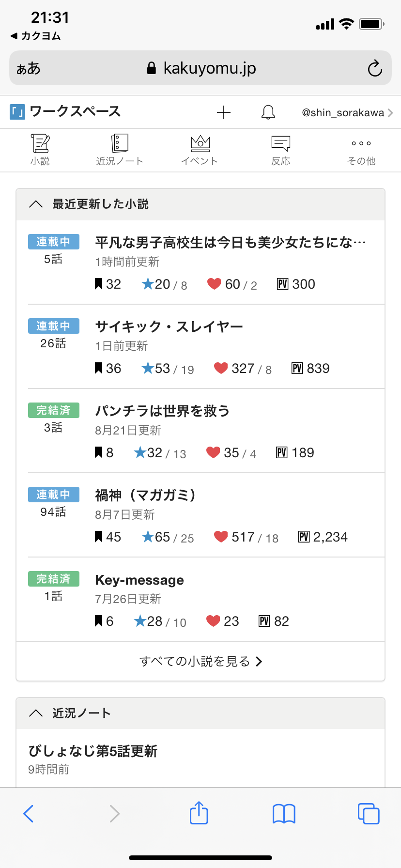Image resolution: width=401 pixels, height=868 pixels.
Task: Collapse the 近況ノート section
Action: tap(36, 713)
